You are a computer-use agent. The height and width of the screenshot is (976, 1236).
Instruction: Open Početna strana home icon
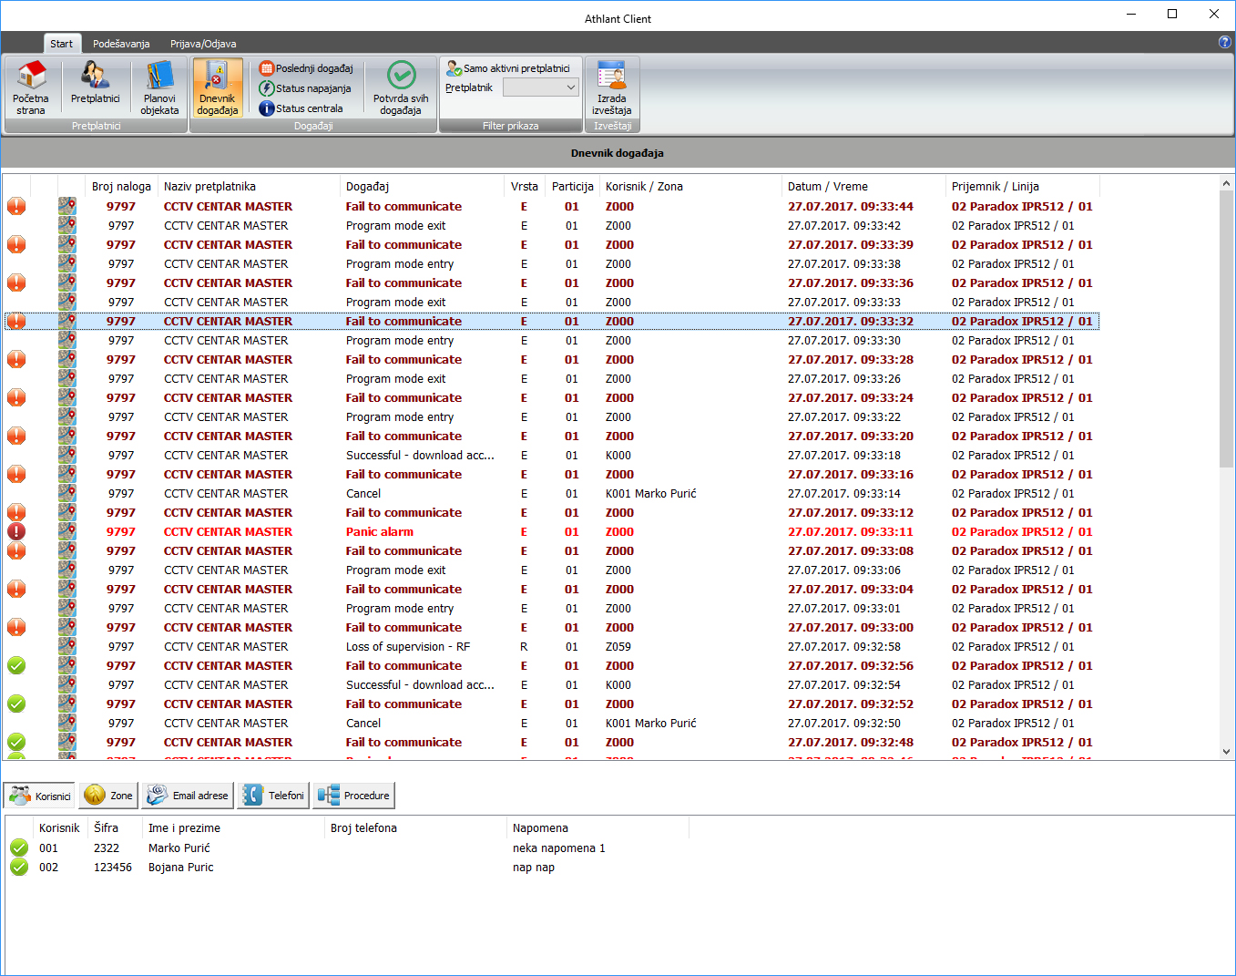pos(32,88)
